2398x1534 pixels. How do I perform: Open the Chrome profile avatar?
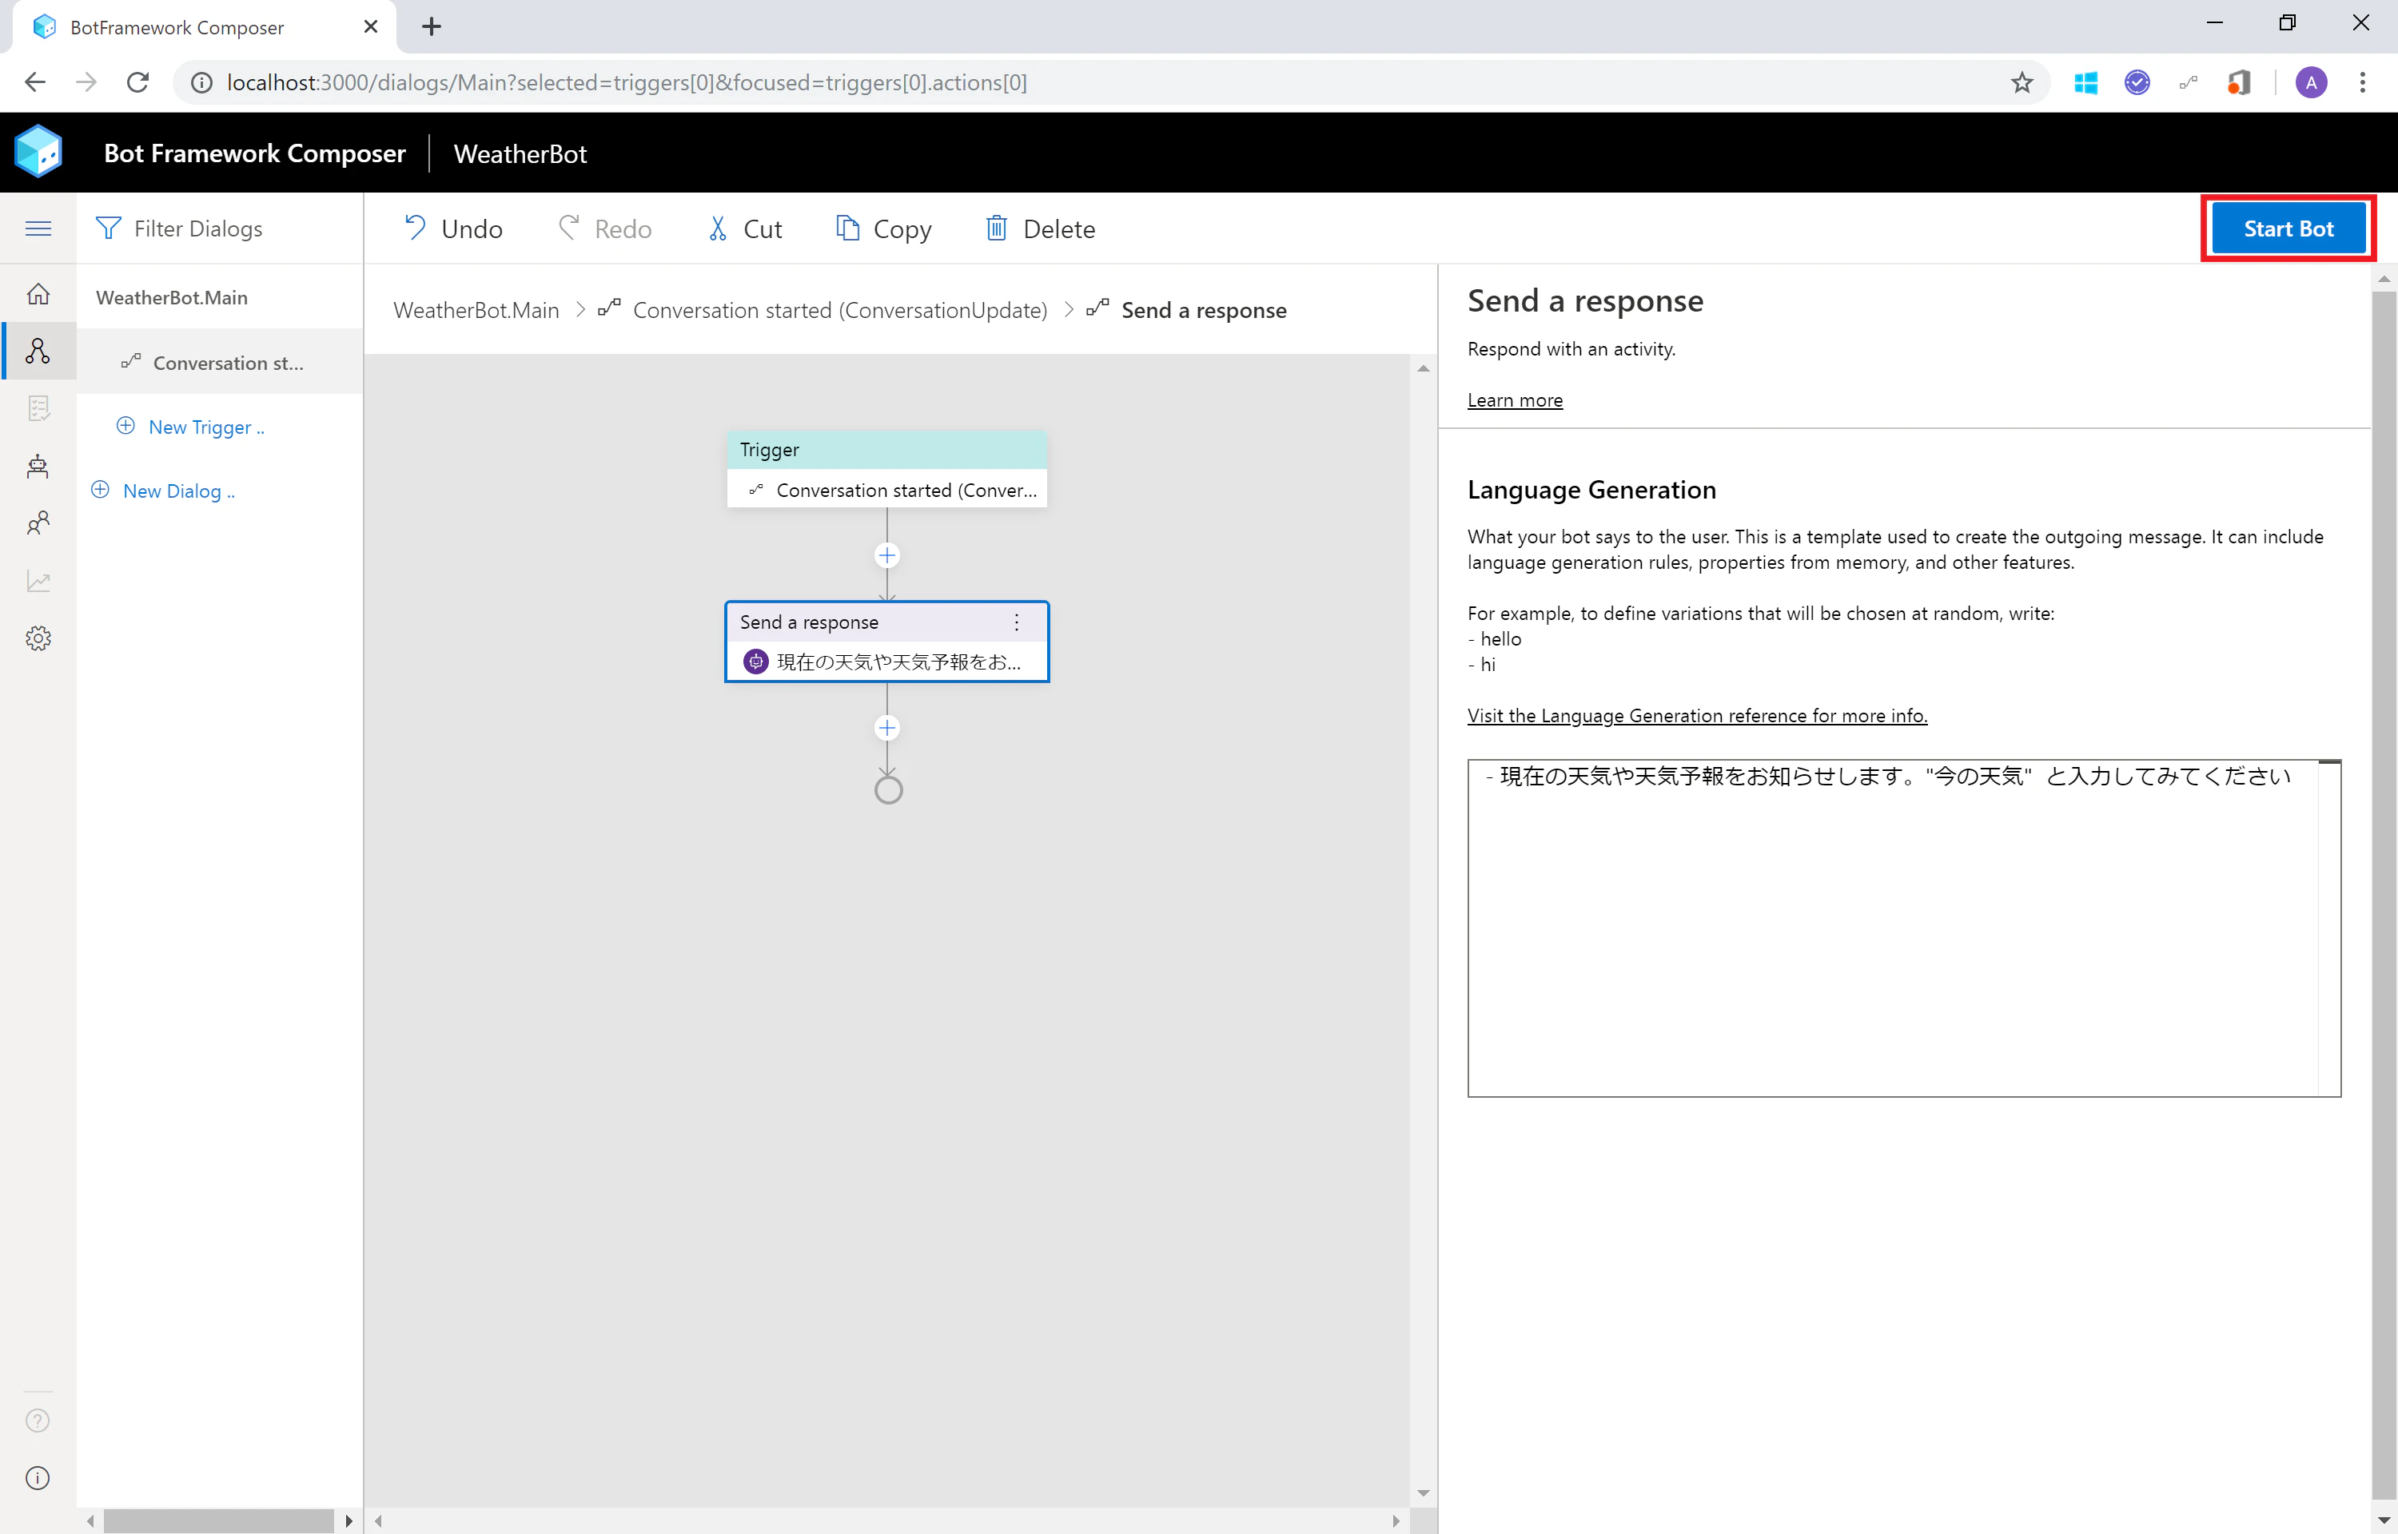pyautogui.click(x=2312, y=82)
